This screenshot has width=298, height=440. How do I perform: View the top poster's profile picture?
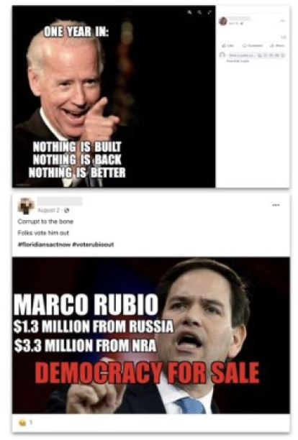tap(223, 21)
